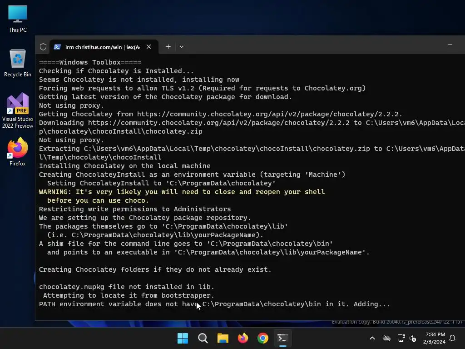This screenshot has width=465, height=349.
Task: Click the 'PATH environment variable' output line
Action: tap(214, 304)
